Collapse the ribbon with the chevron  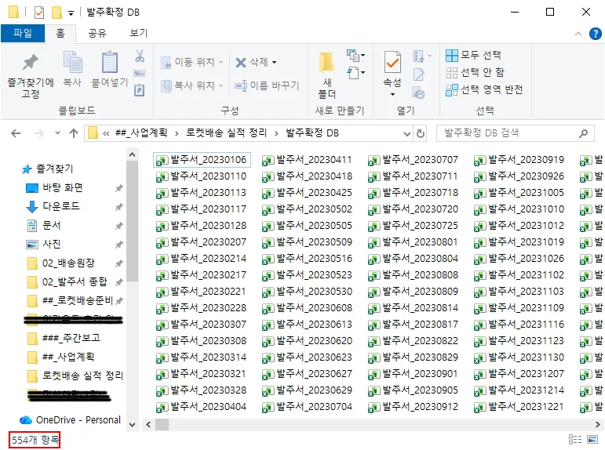tap(578, 34)
